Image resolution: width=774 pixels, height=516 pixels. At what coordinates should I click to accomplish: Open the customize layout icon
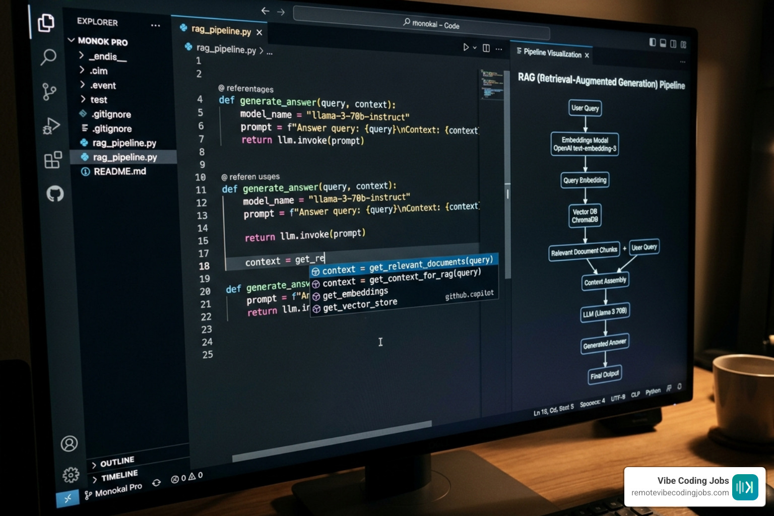tap(684, 44)
